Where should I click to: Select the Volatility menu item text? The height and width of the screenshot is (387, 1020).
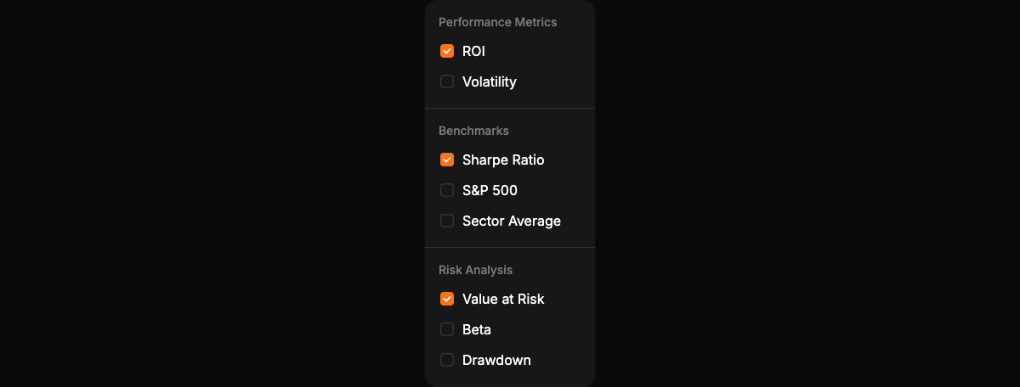490,81
